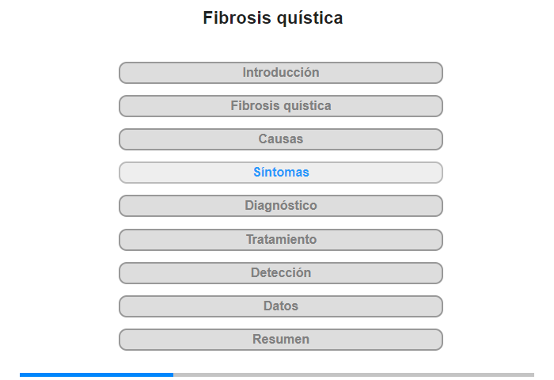Pick the Tratamiento chapter entry

pos(281,240)
